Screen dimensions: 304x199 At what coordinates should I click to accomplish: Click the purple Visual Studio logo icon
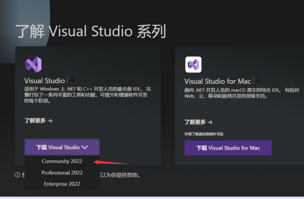(x=34, y=65)
